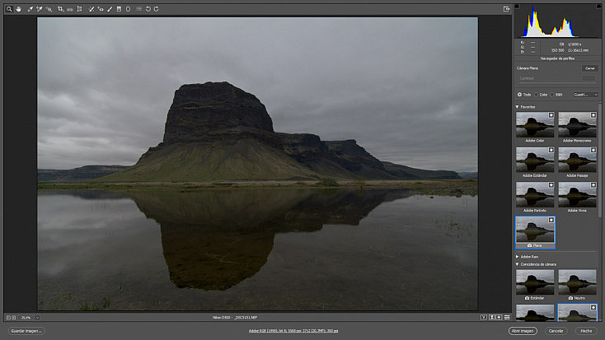This screenshot has width=605, height=340.
Task: Select the Adobe Vivos profile thumbnail
Action: pos(577,194)
